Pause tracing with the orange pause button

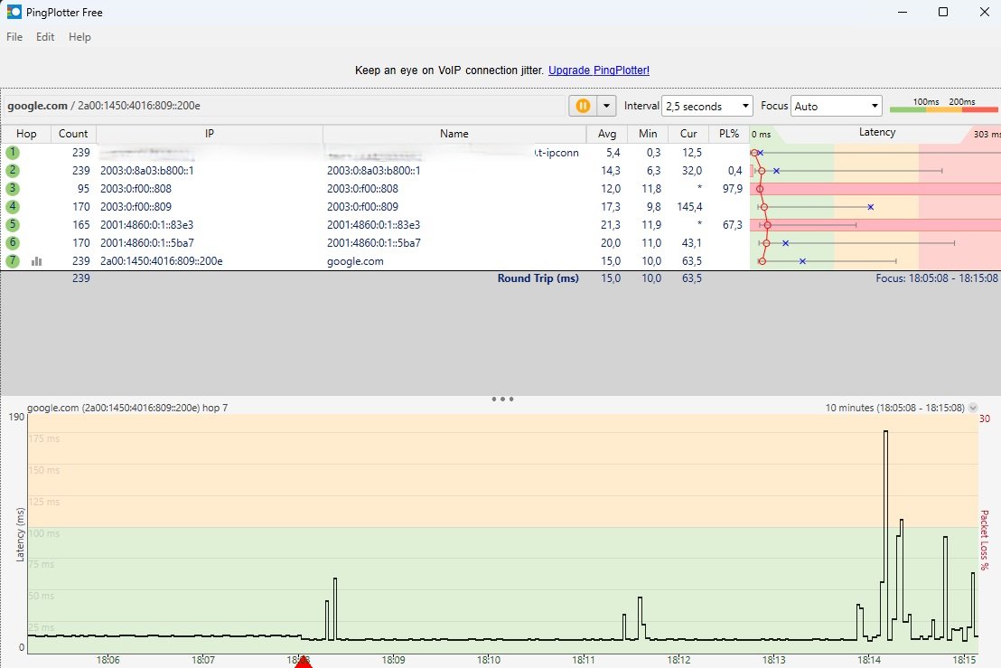tap(583, 106)
